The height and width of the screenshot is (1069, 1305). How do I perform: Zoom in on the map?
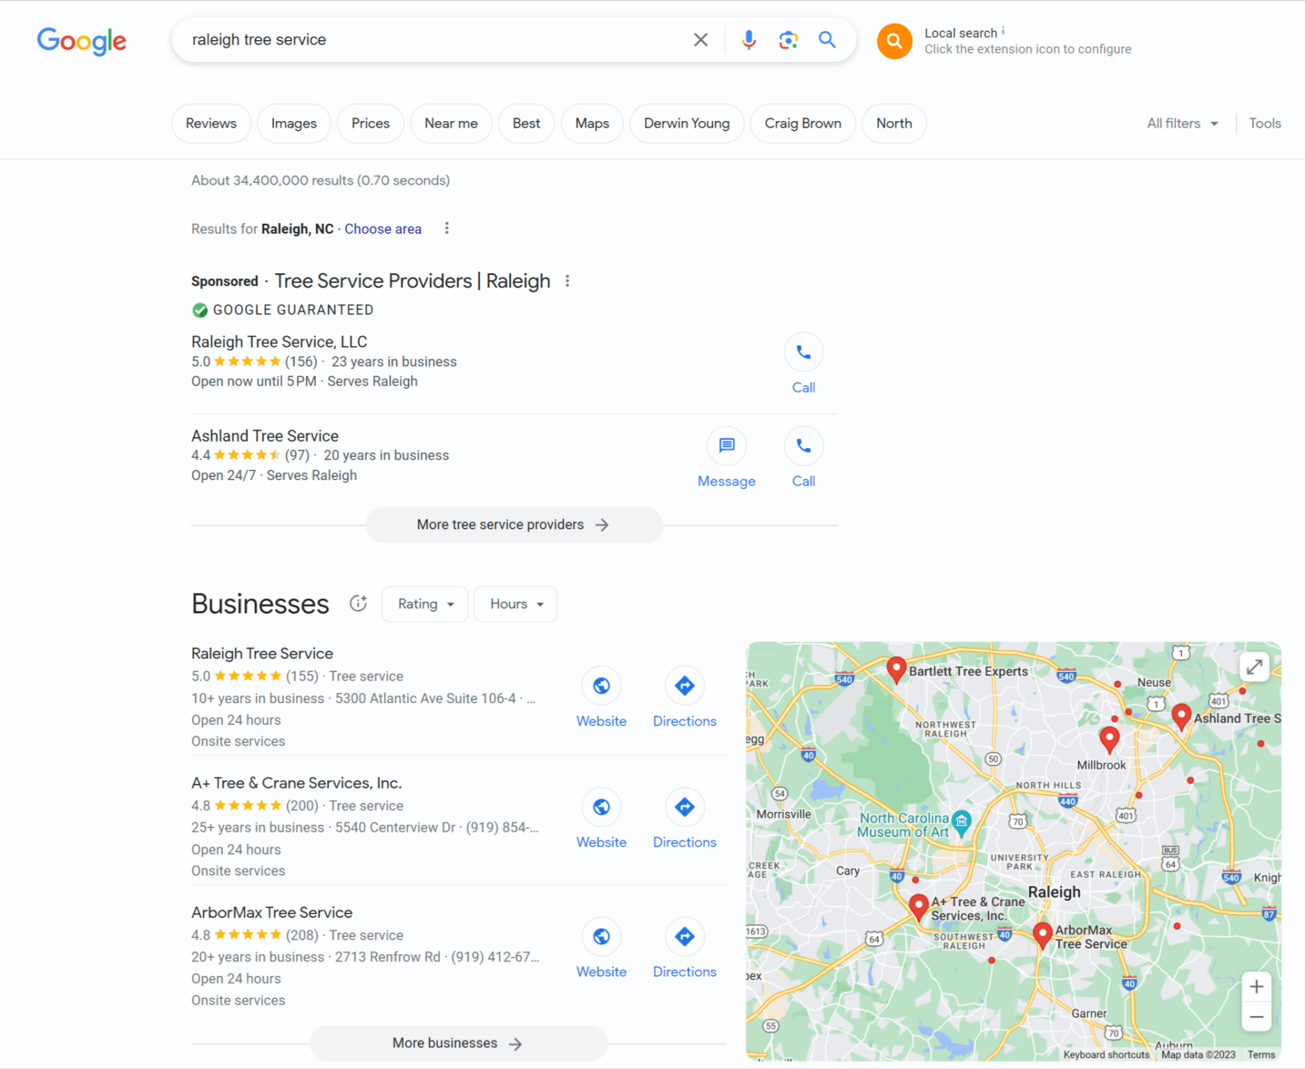(x=1256, y=987)
